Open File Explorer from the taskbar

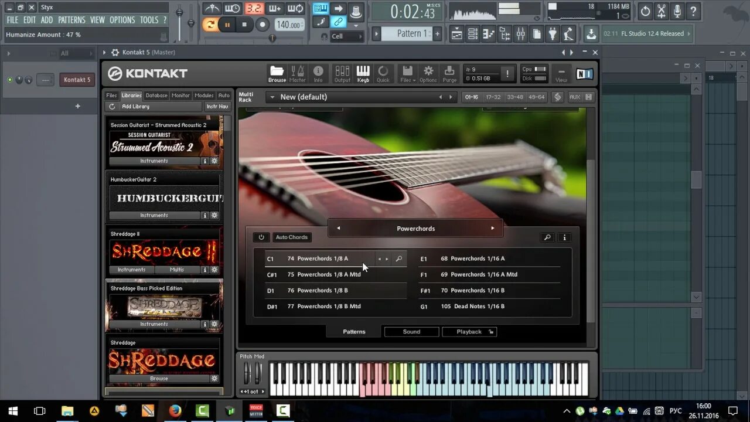click(x=67, y=411)
